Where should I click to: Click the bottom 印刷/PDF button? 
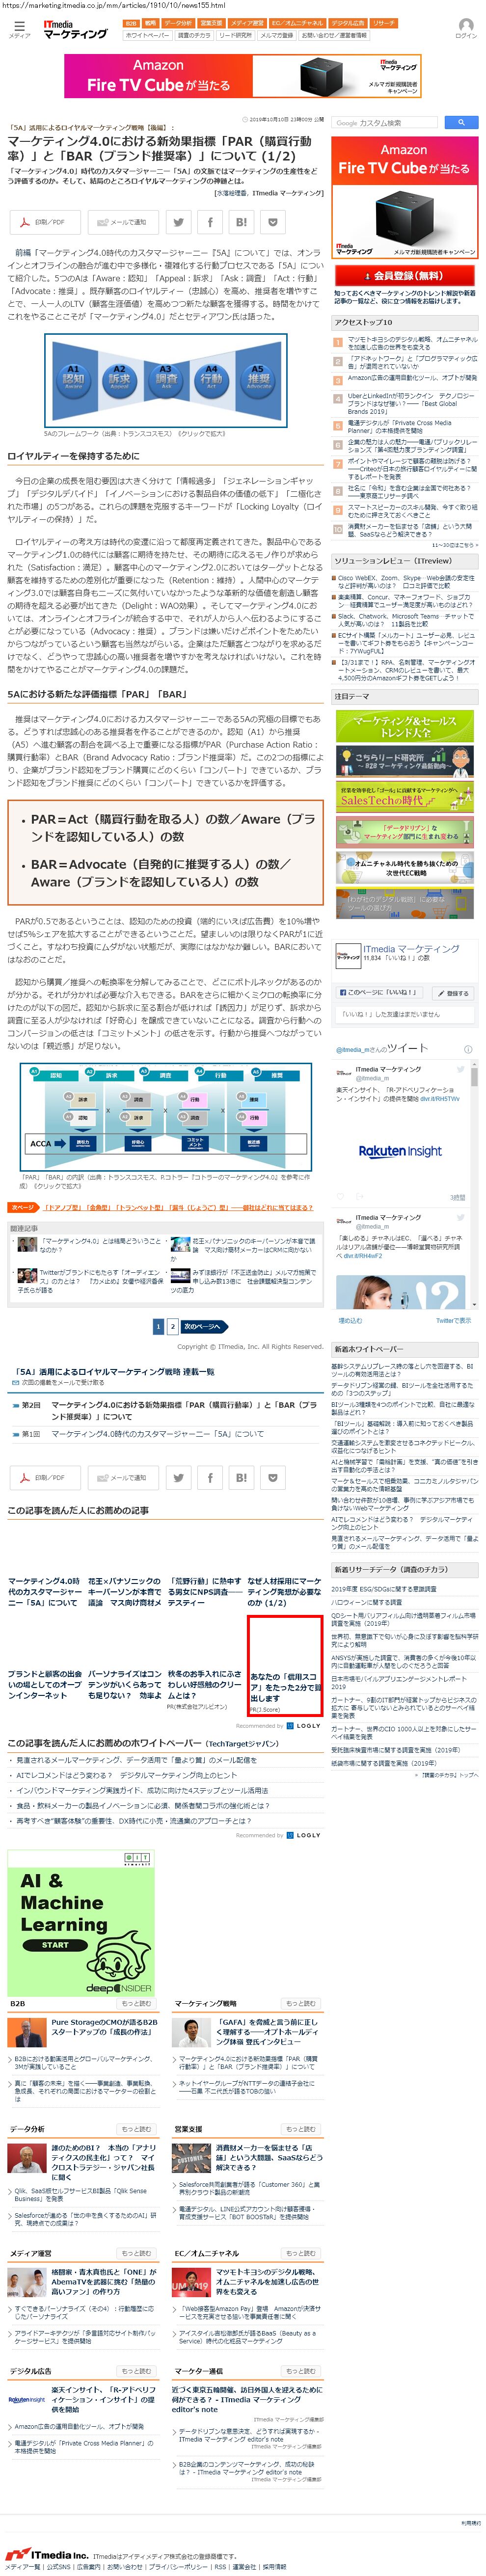pos(45,1477)
